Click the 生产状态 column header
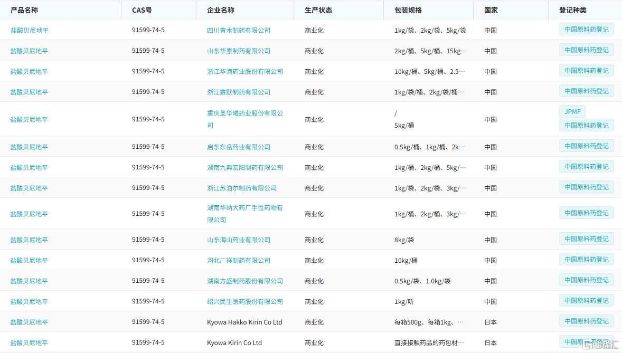 coord(318,11)
